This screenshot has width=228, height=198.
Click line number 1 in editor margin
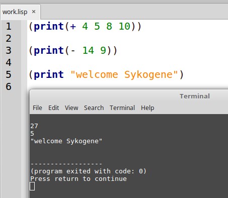9,26
